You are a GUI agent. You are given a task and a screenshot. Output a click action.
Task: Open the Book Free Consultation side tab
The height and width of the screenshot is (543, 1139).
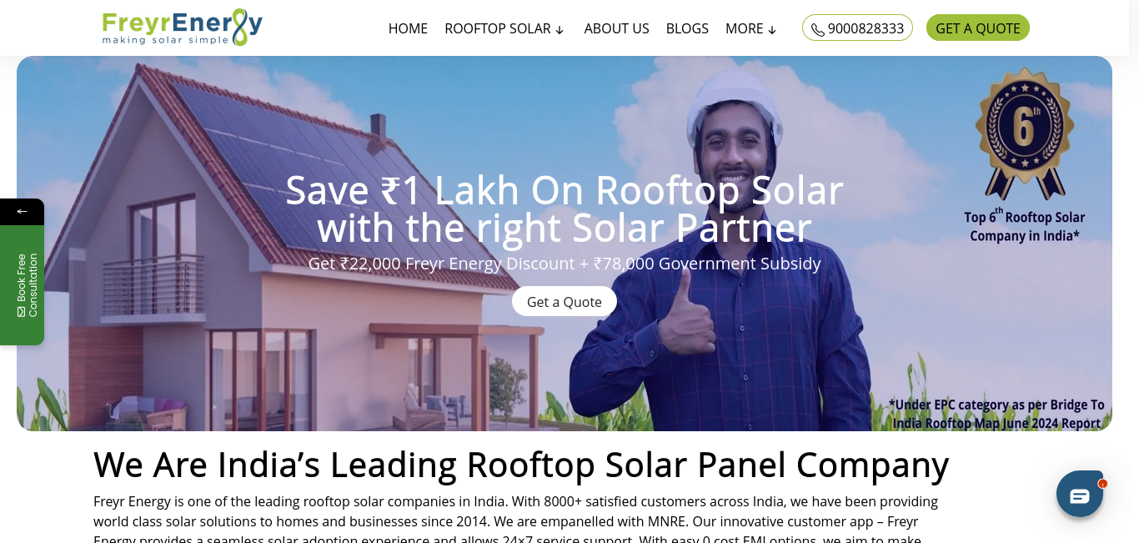click(x=22, y=285)
